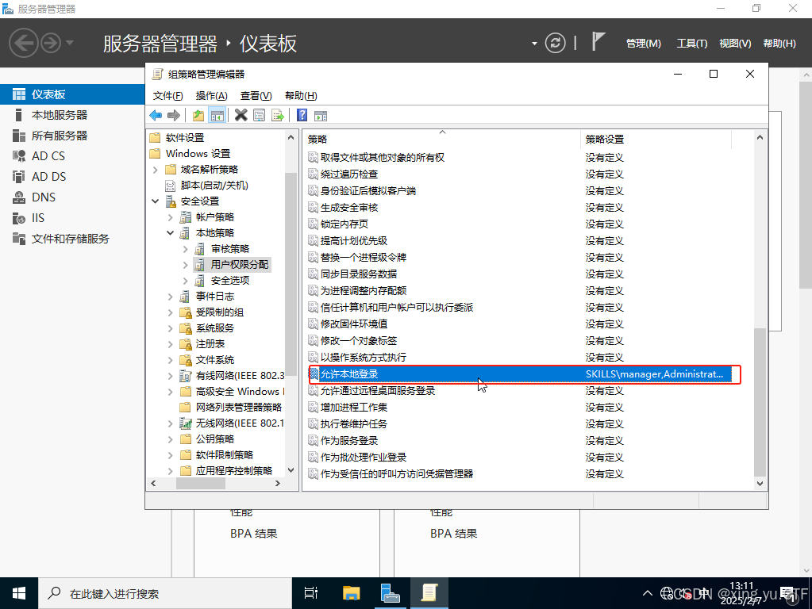The image size is (812, 609).
Task: Click the delete X toolbar icon
Action: pyautogui.click(x=241, y=116)
